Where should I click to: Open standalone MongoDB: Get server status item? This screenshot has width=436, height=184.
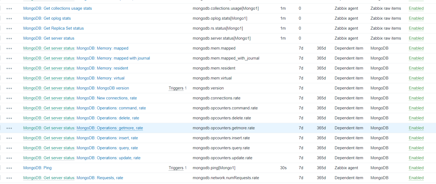pyautogui.click(x=49, y=38)
